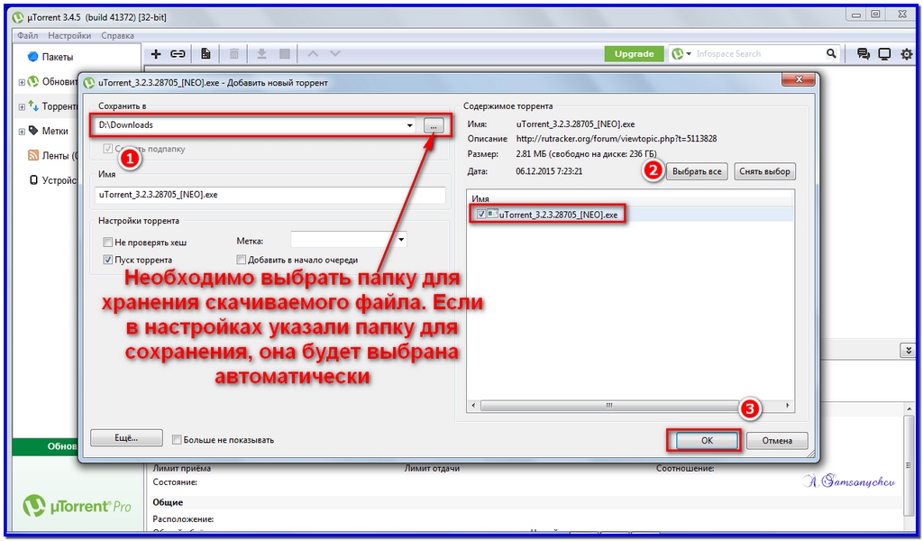Open the Файл menu

coord(28,35)
